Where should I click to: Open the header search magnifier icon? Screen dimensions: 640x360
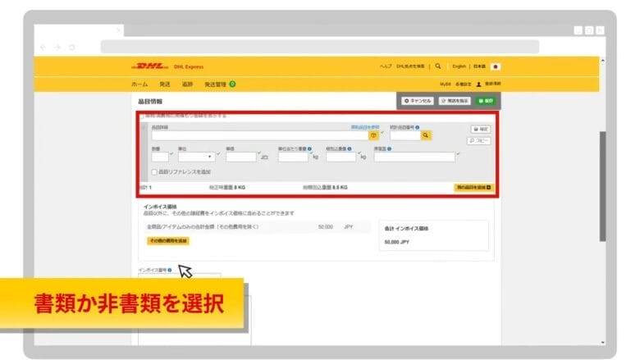point(438,66)
